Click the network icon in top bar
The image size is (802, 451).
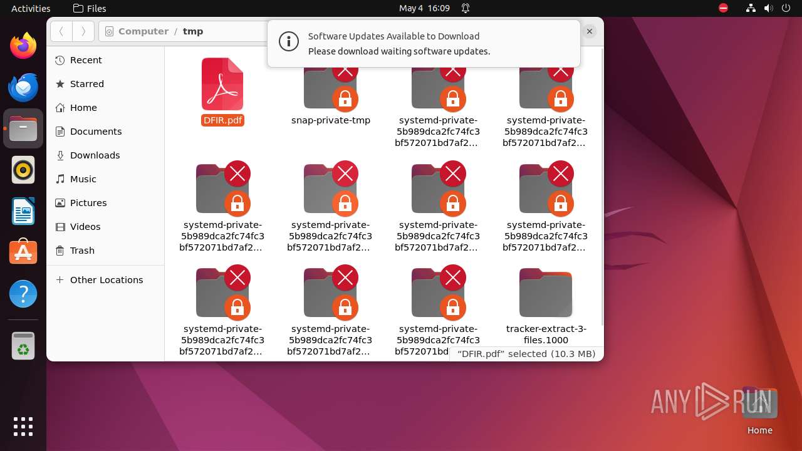click(x=751, y=8)
